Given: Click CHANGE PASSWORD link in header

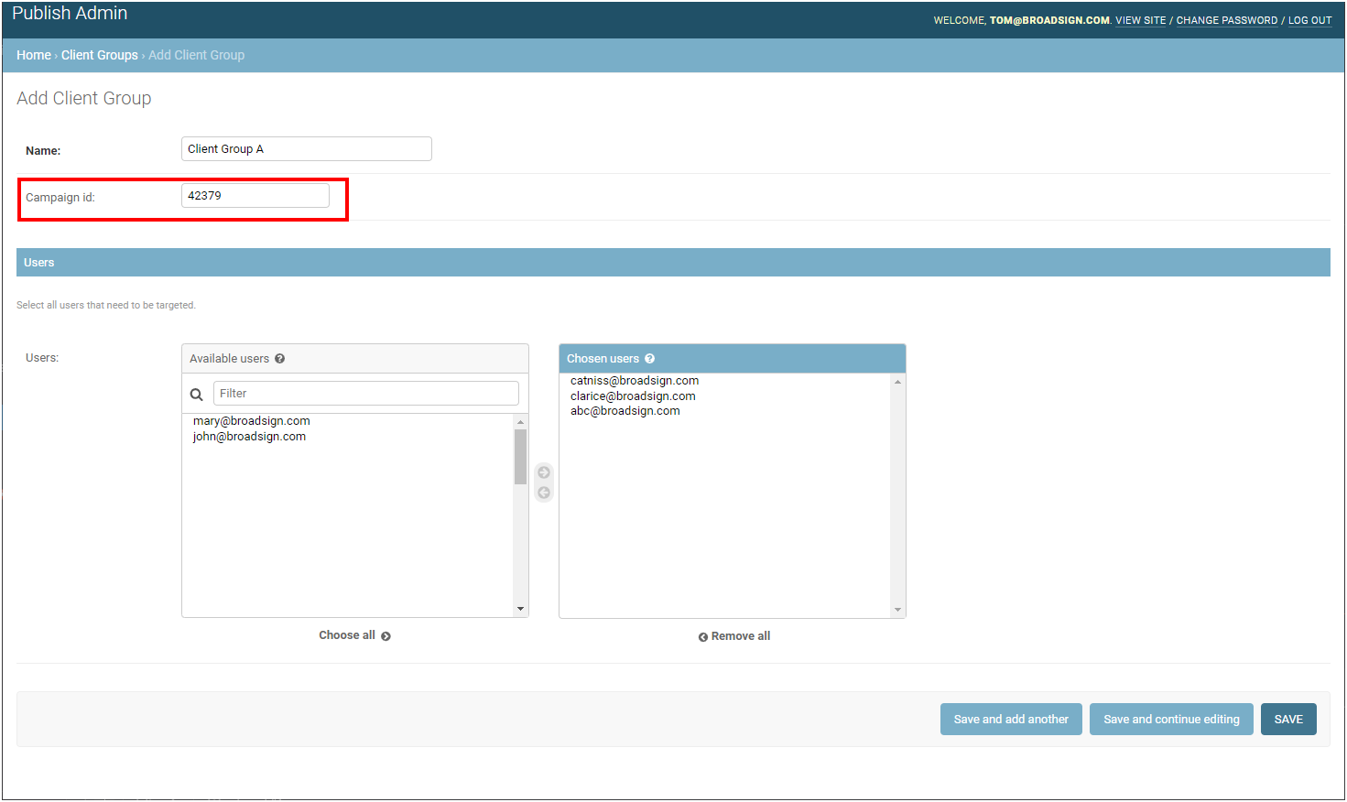Looking at the screenshot, I should pos(1227,20).
